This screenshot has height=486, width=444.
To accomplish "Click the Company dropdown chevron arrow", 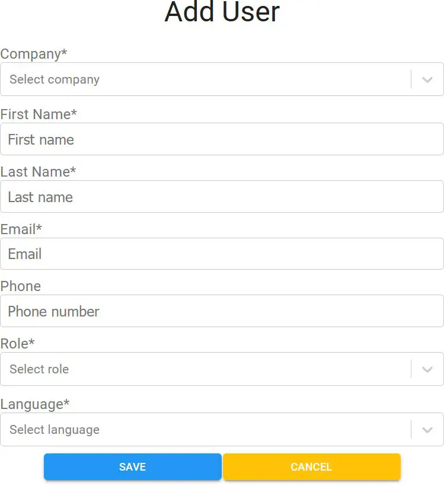I will 427,79.
